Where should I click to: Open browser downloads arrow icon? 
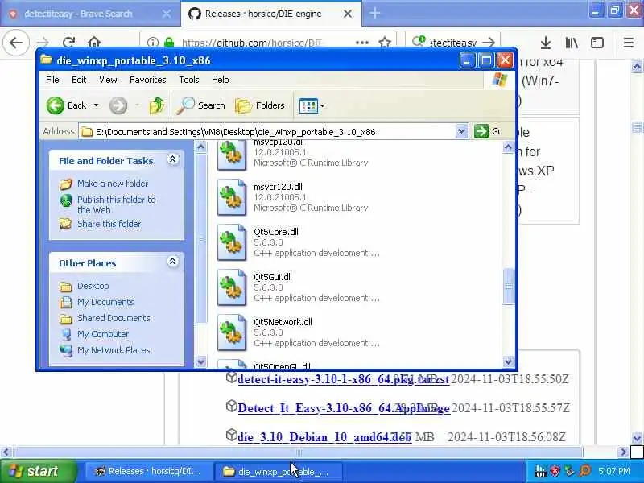pos(546,43)
